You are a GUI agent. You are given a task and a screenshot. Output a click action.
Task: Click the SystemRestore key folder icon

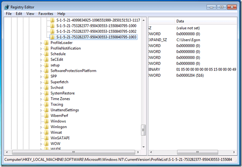click(x=47, y=93)
